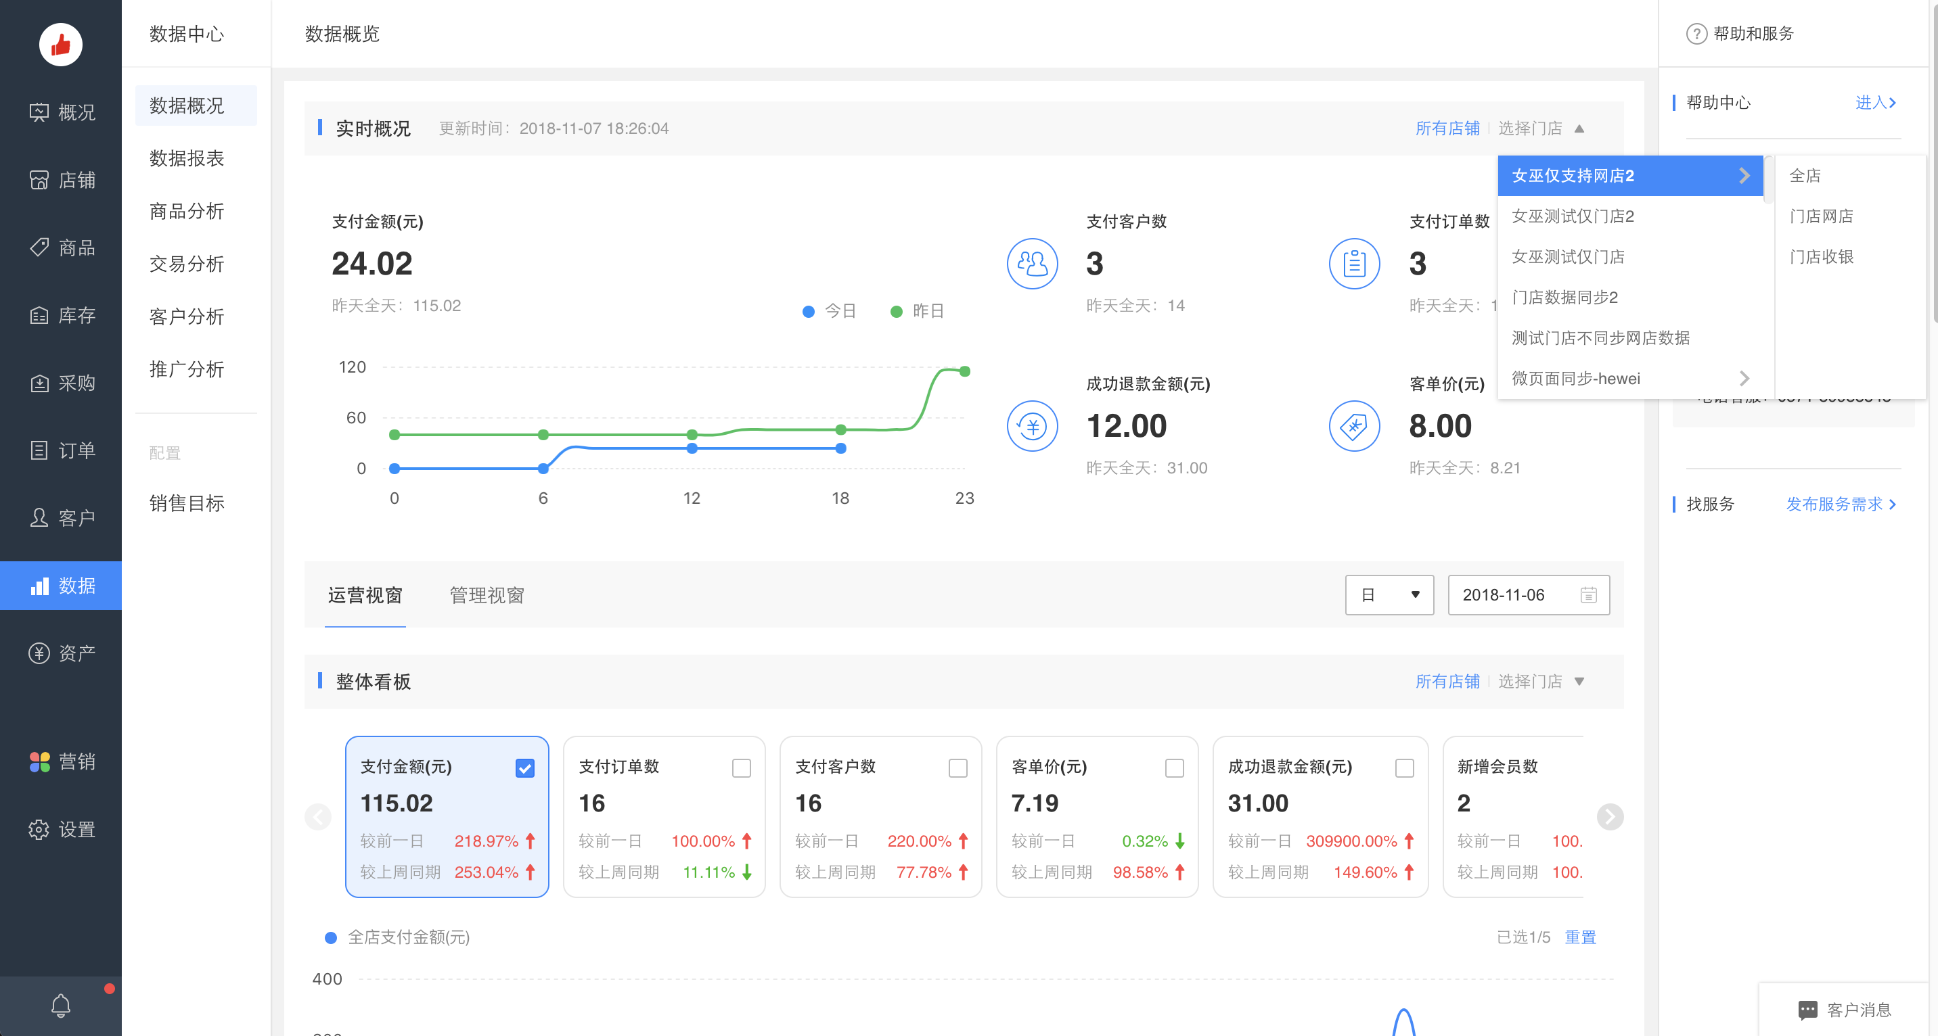Open 概况 in the left sidebar
The width and height of the screenshot is (1938, 1036).
tap(61, 112)
